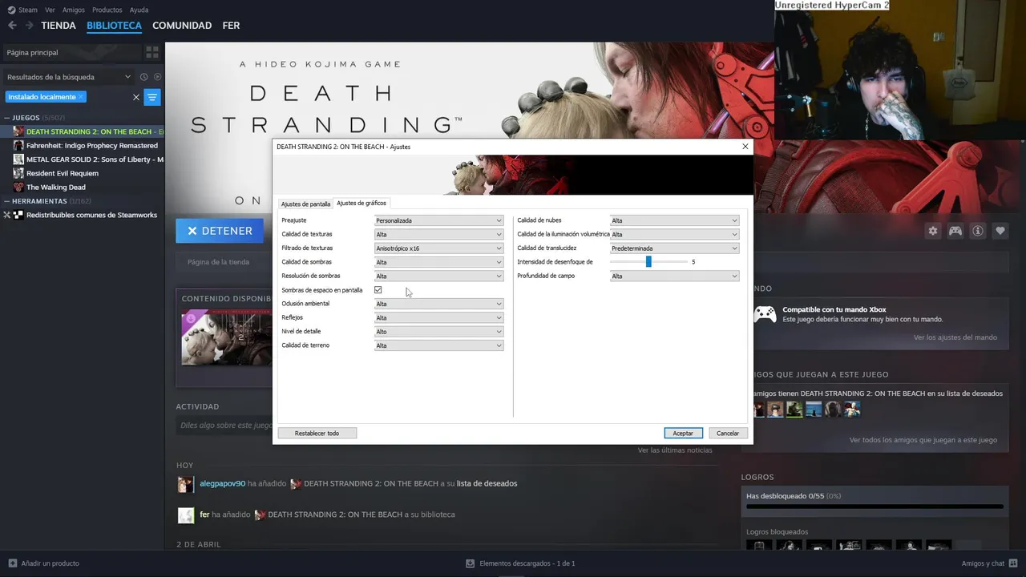The image size is (1026, 577).
Task: Open the Calidad de sombras dropdown
Action: tap(438, 262)
